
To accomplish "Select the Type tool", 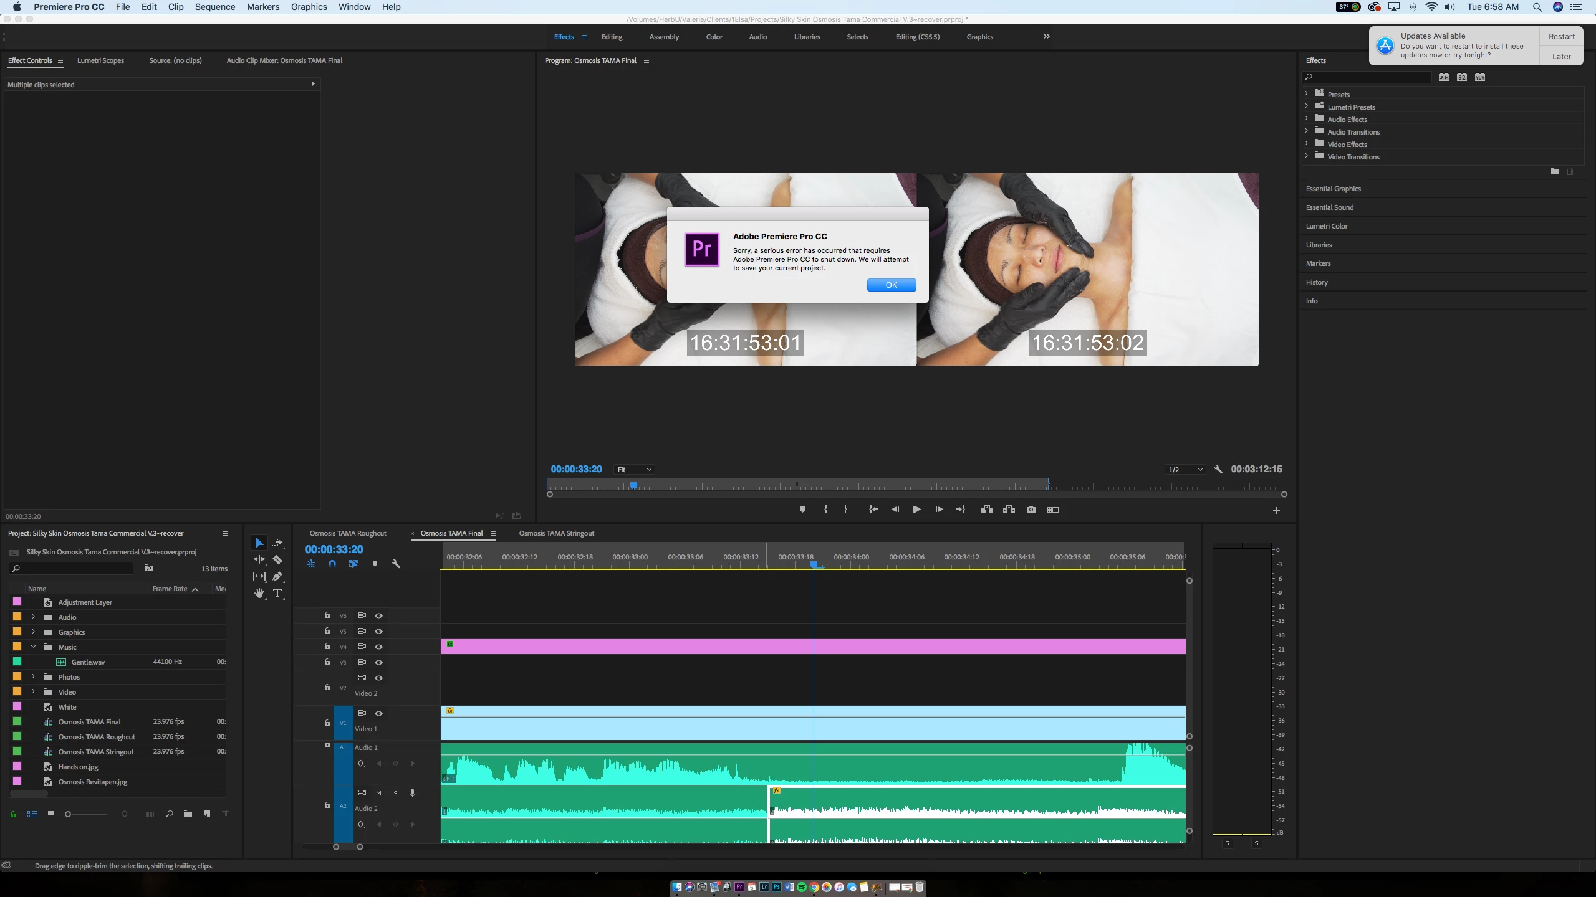I will (277, 593).
